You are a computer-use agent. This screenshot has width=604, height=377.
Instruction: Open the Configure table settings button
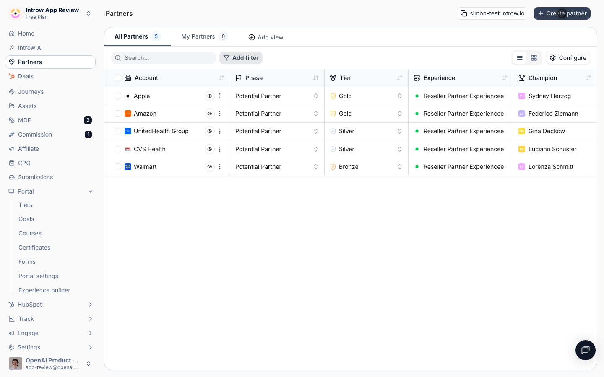[568, 58]
